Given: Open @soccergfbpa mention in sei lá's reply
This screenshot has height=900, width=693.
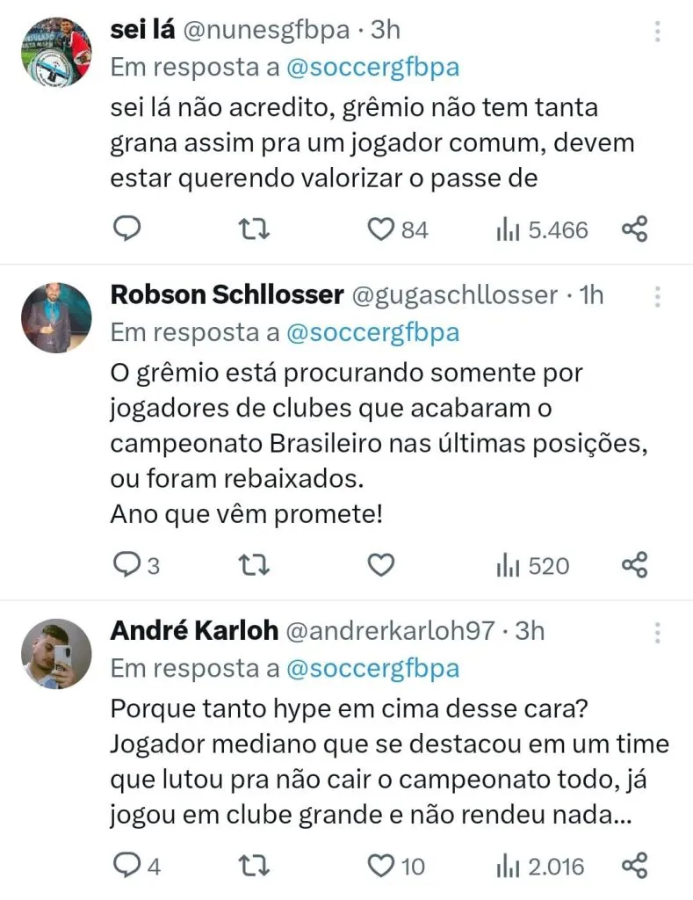Looking at the screenshot, I should click(x=372, y=69).
